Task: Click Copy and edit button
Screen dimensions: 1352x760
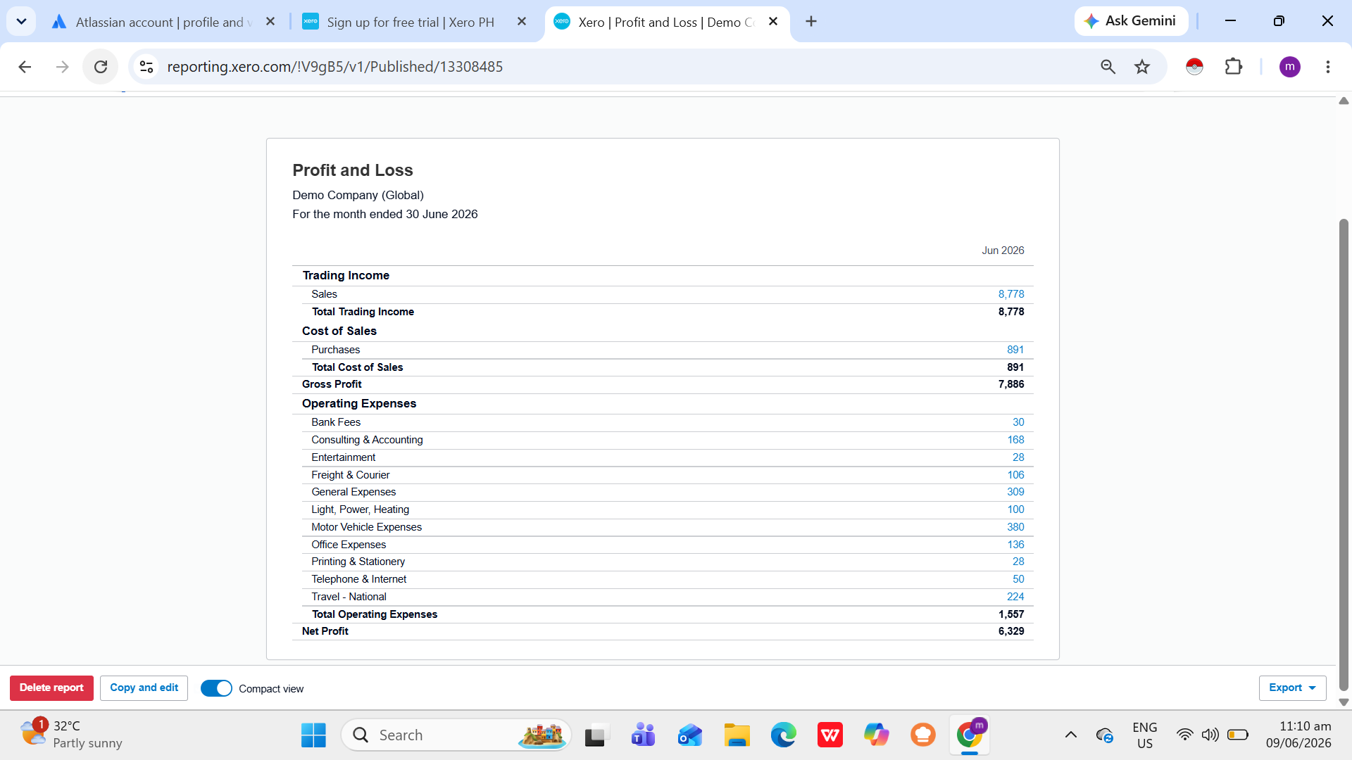Action: pos(144,688)
